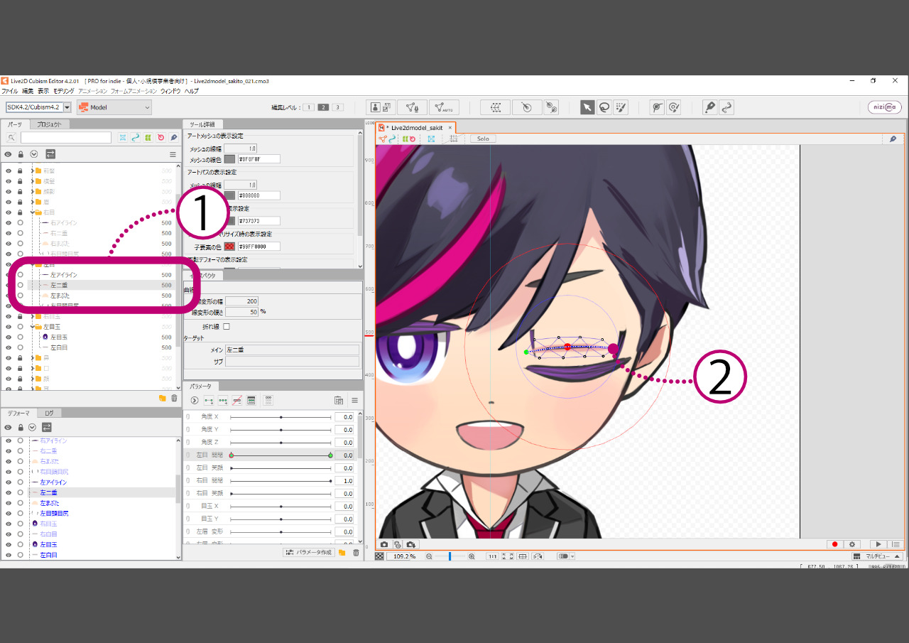
Task: Play the canvas physics preview
Action: pyautogui.click(x=878, y=544)
